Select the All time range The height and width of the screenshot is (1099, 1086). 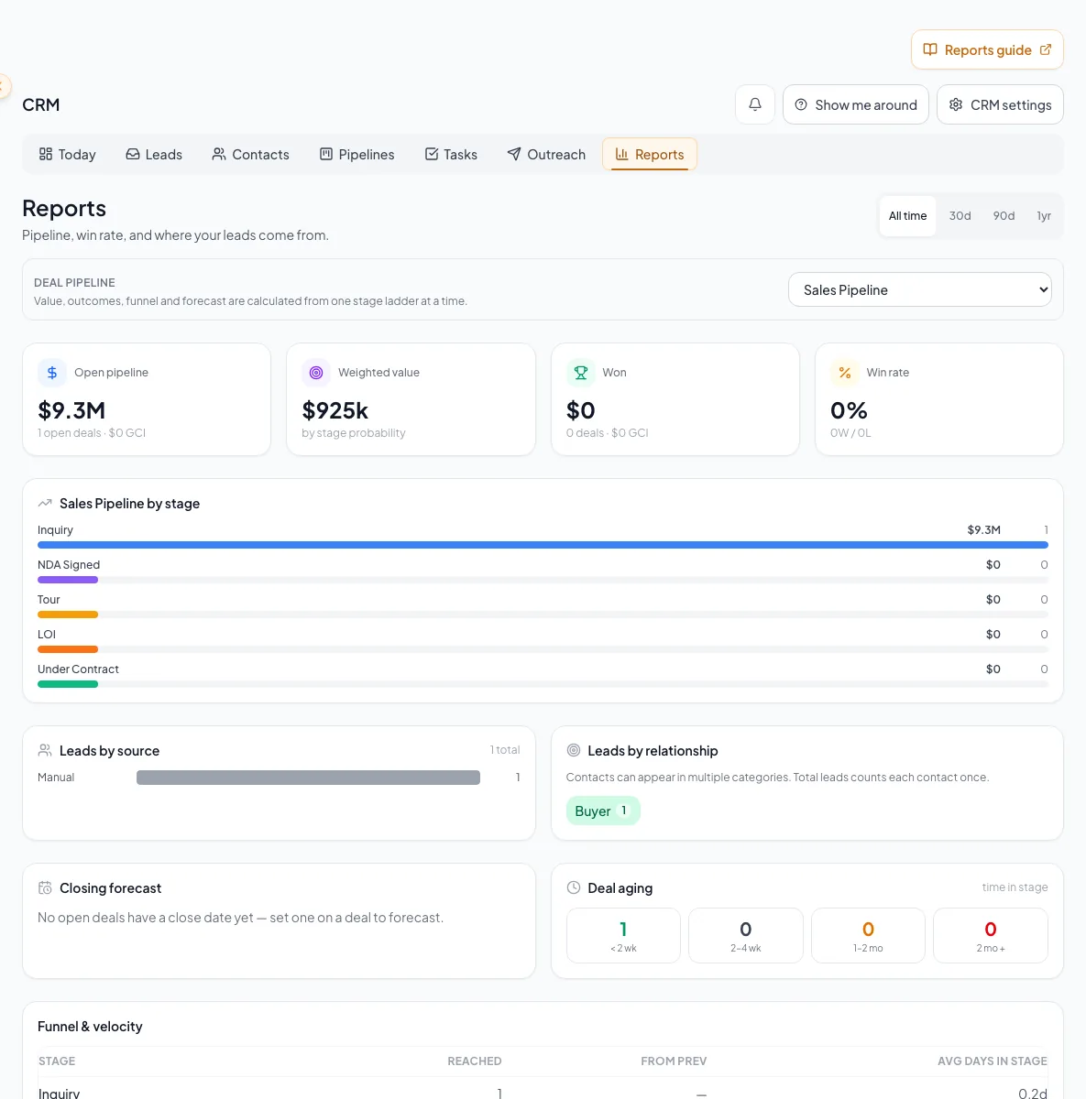click(907, 216)
